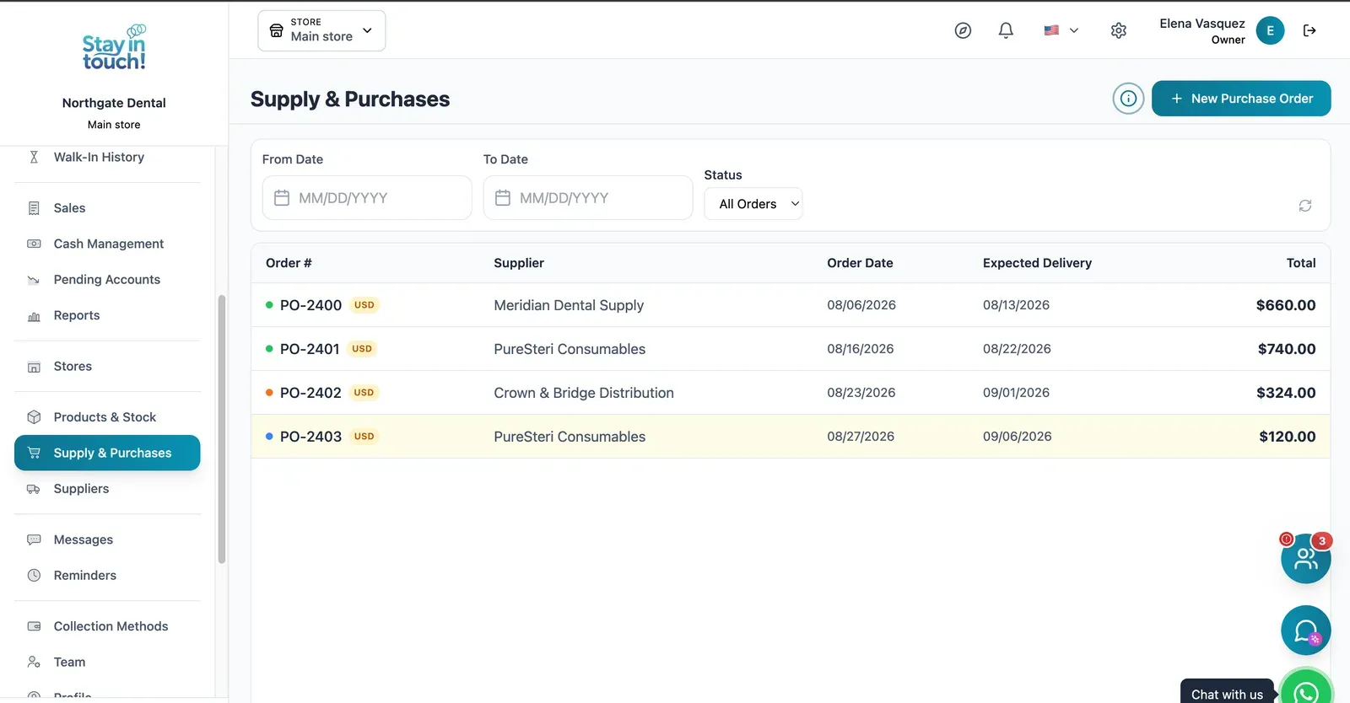Open Sales in the sidebar

pyautogui.click(x=108, y=208)
